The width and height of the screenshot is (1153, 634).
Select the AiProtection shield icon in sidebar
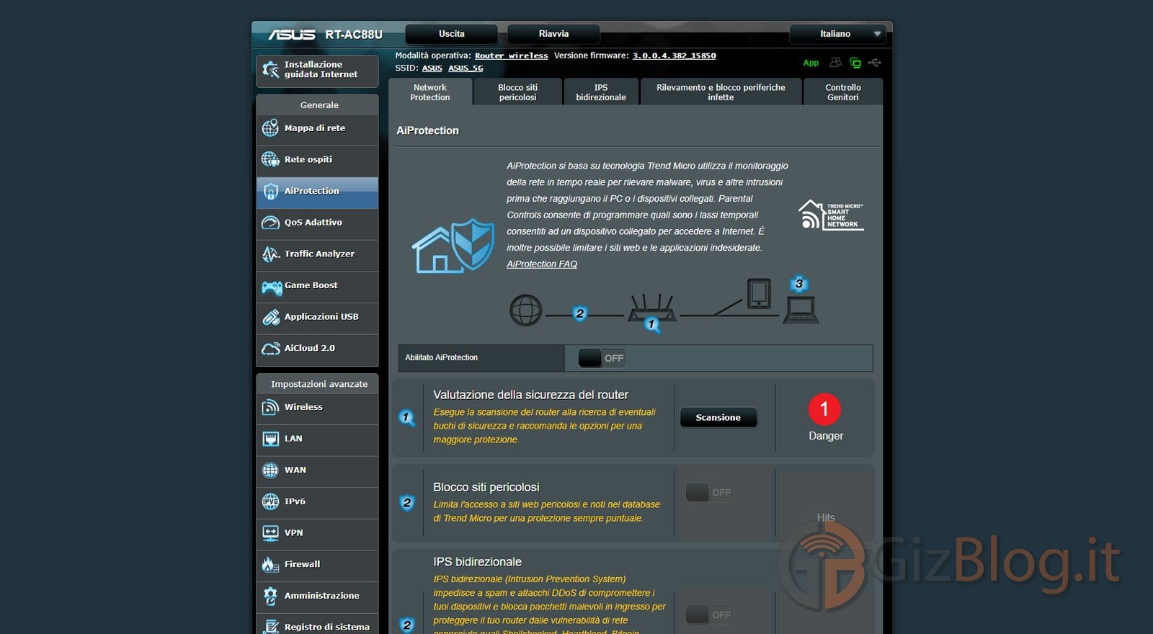click(270, 191)
